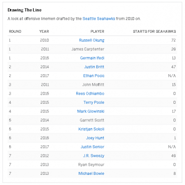Open Ethan Pocic player link
Viewport: 185px width, 185px height.
tap(94, 76)
